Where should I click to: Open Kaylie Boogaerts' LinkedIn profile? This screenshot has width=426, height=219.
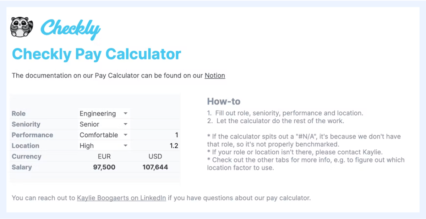[x=121, y=198]
